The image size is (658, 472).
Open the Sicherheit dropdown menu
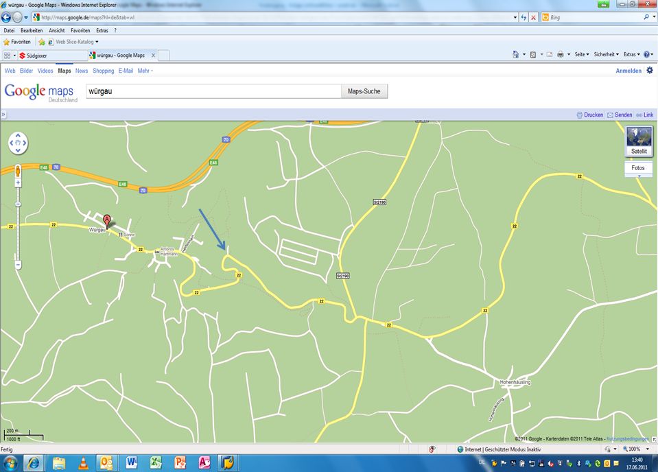(607, 55)
